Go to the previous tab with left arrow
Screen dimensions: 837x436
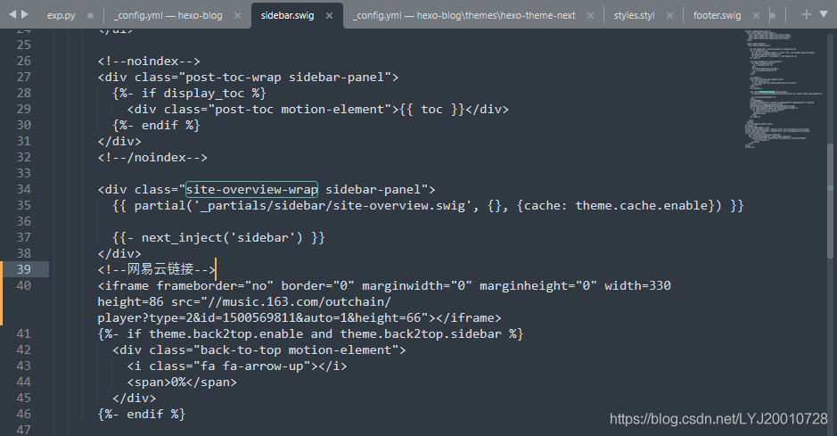(x=12, y=14)
